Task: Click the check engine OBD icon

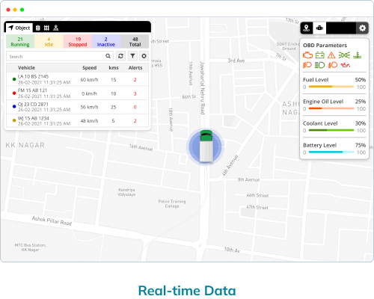Action: (307, 55)
